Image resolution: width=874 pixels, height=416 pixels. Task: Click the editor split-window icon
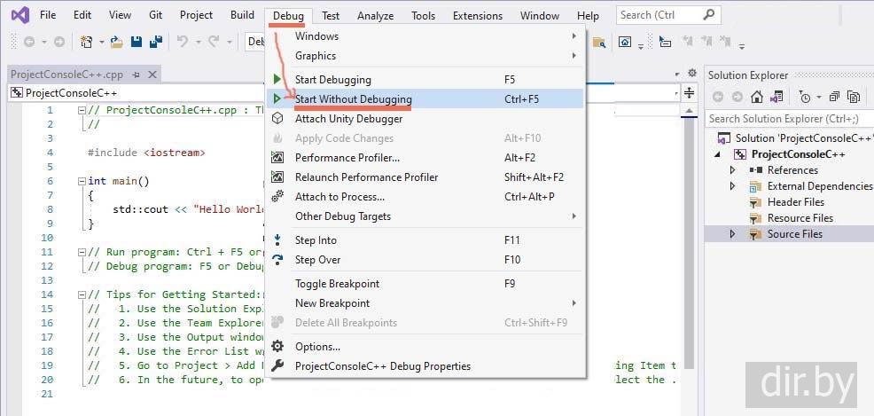point(690,92)
